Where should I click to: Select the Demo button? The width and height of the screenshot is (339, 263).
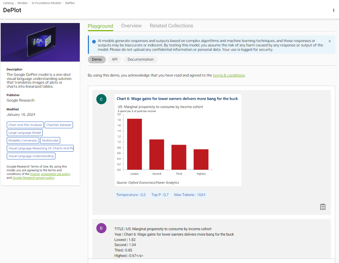(96, 59)
